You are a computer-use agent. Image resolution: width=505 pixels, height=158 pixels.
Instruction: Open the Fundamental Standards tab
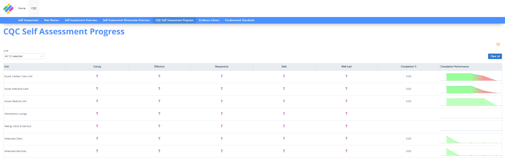[240, 20]
